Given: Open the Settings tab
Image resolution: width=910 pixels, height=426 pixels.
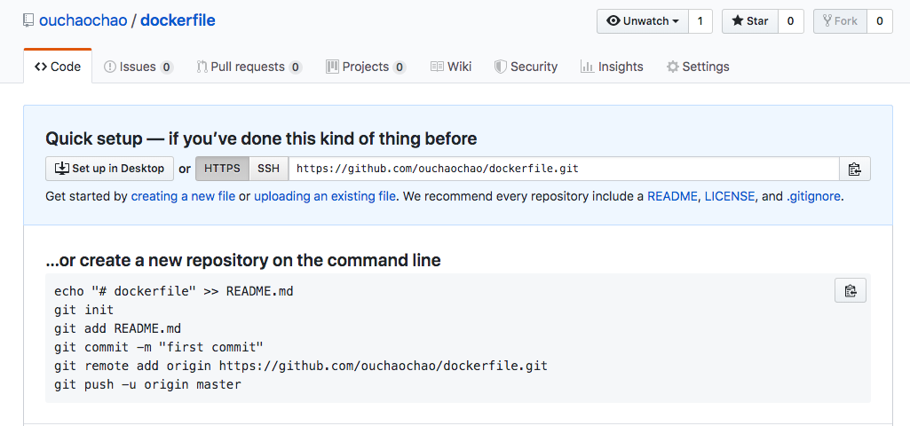Looking at the screenshot, I should (x=698, y=67).
